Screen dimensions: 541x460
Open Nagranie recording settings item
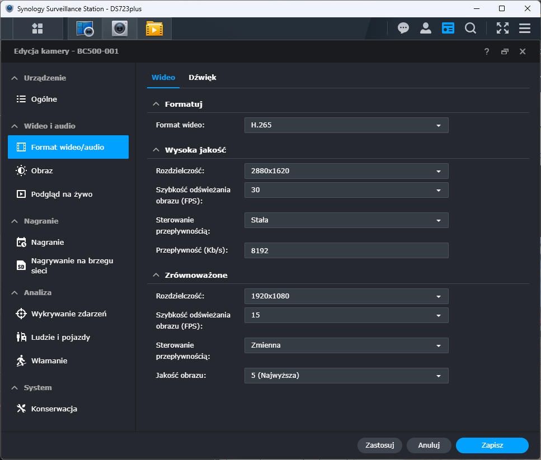[68, 242]
